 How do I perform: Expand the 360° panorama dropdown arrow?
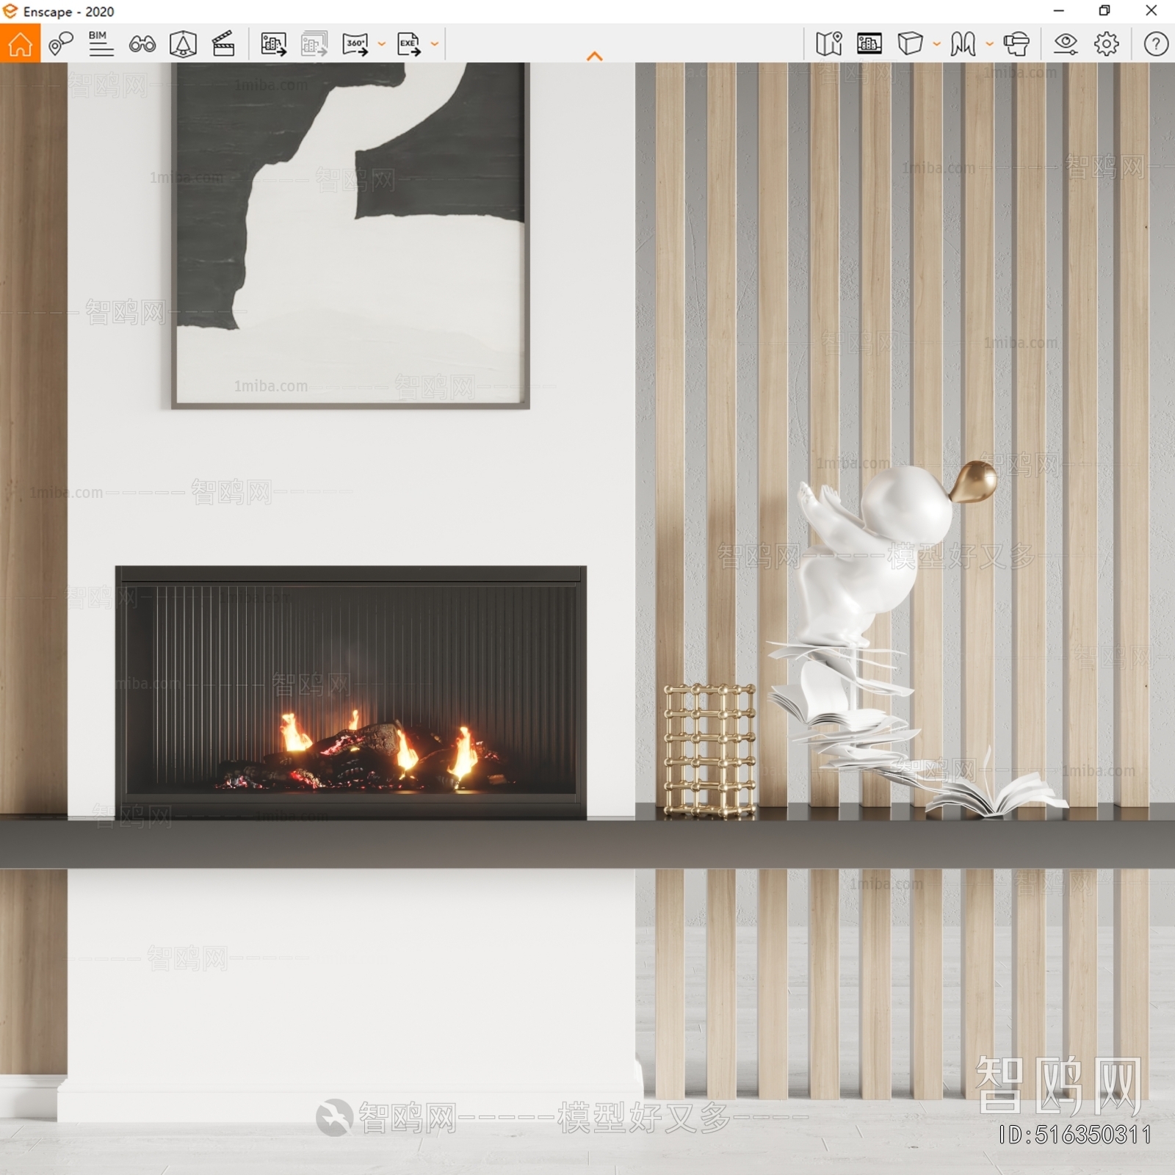(381, 44)
